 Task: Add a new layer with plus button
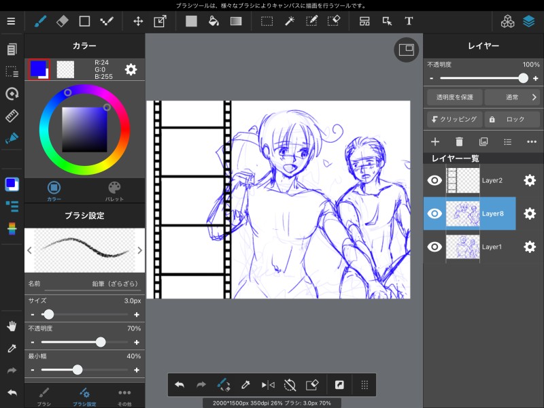(435, 141)
